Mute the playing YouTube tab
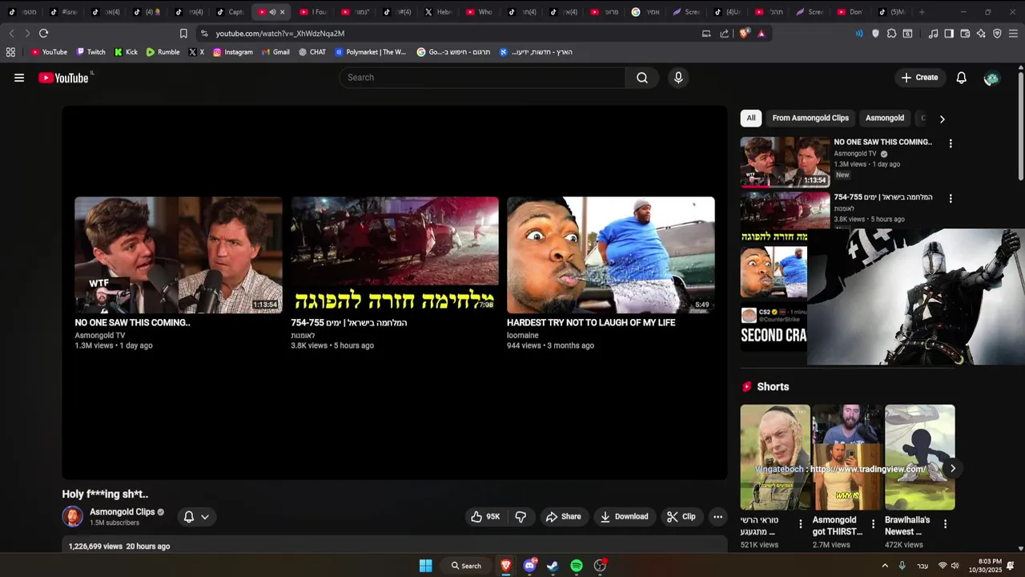 pos(272,12)
